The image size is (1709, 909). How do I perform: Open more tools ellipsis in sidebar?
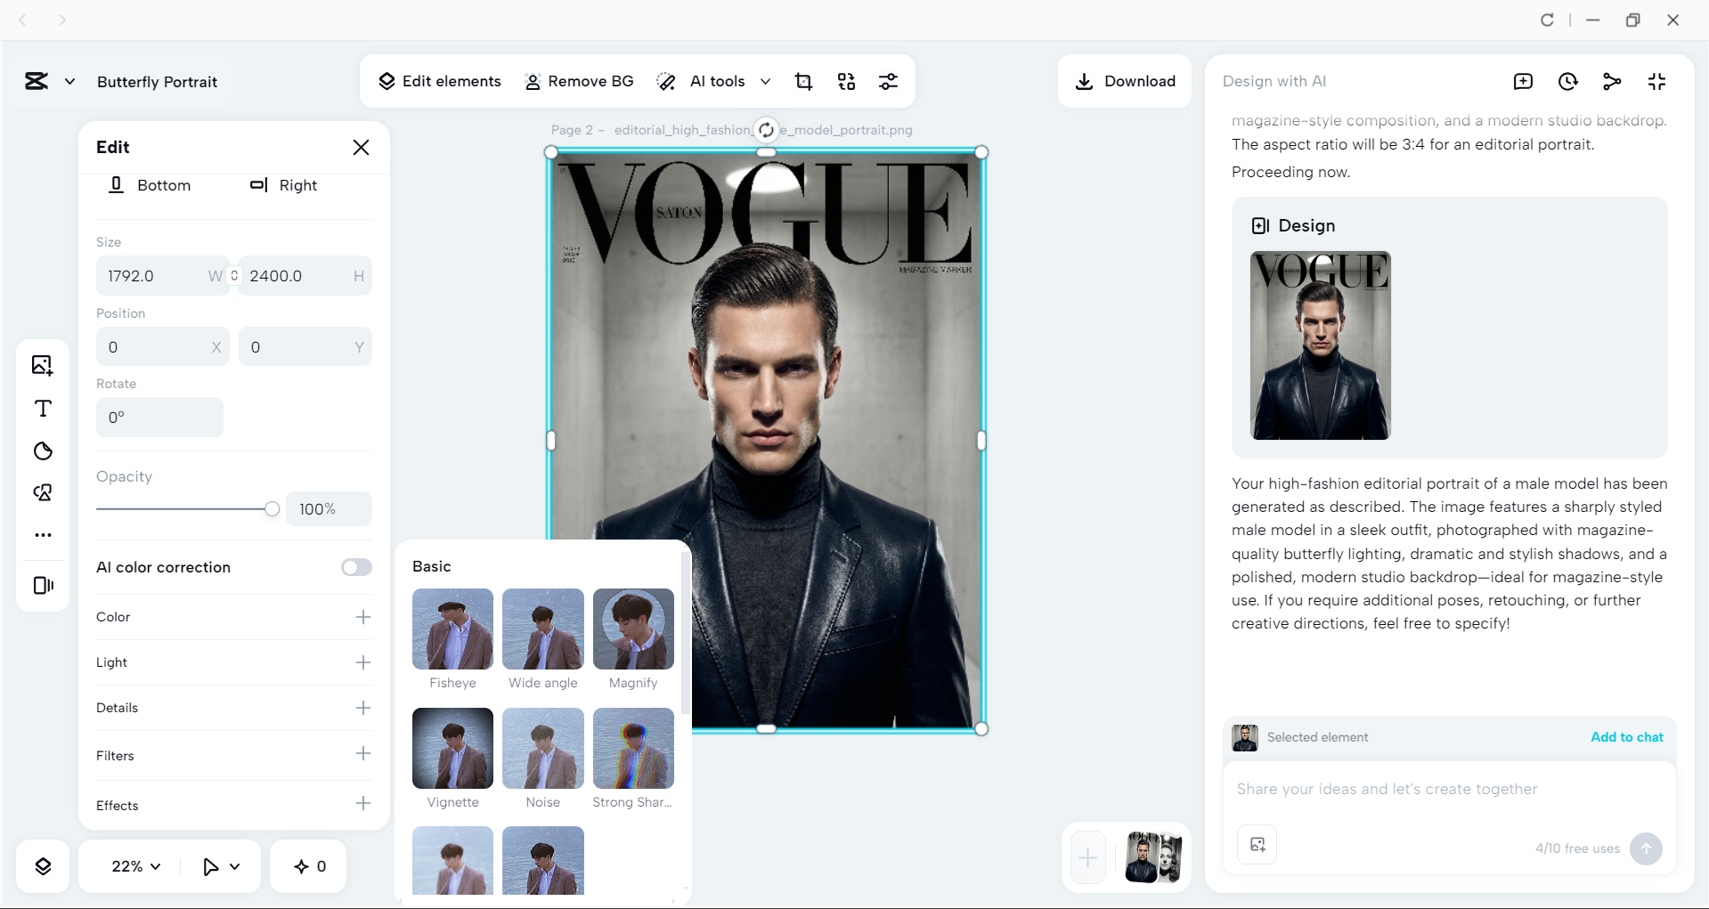point(43,535)
